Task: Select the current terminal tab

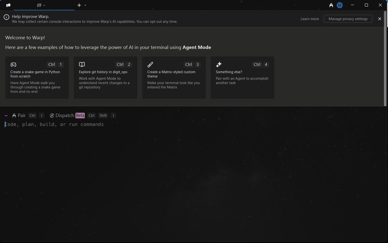Action: (x=44, y=5)
